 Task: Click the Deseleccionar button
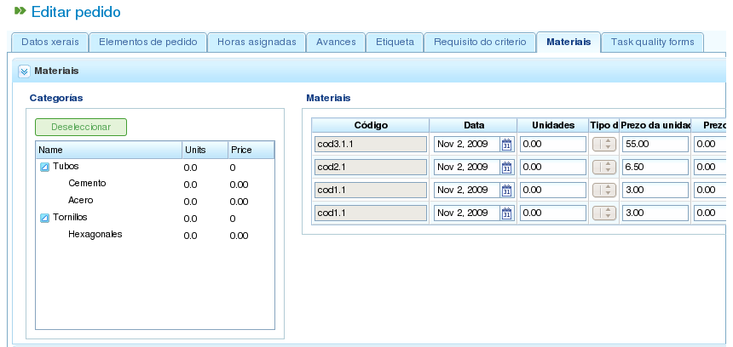click(81, 127)
